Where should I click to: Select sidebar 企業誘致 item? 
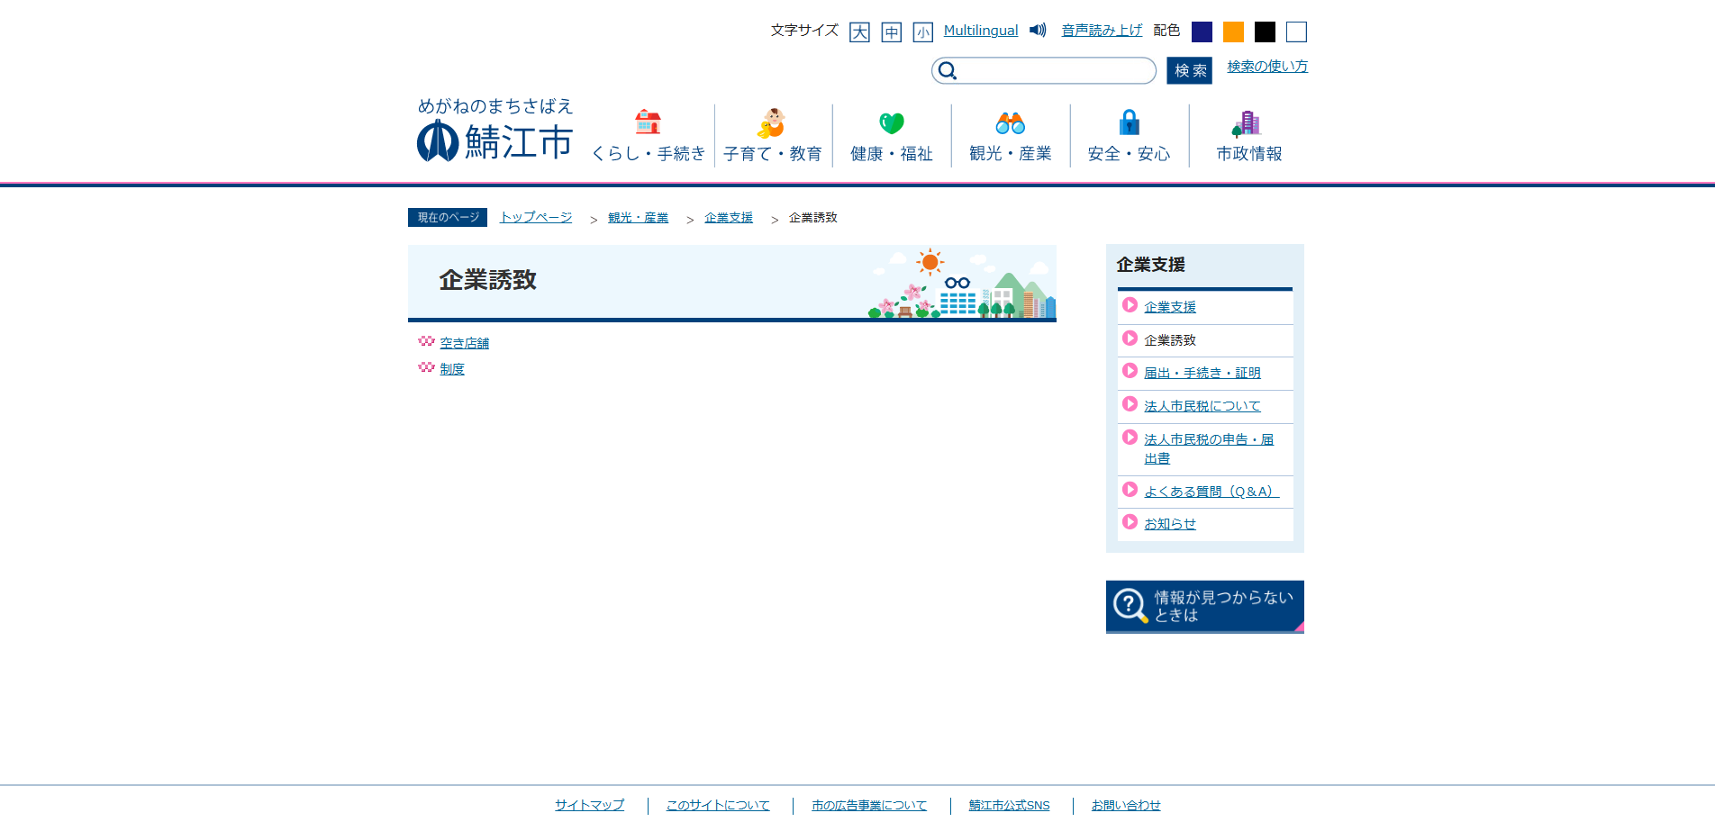[1170, 340]
